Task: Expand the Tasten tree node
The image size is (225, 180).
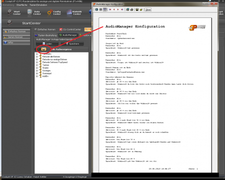Action: pos(37,65)
